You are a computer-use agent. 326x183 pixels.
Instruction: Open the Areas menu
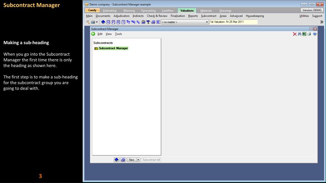click(x=223, y=16)
